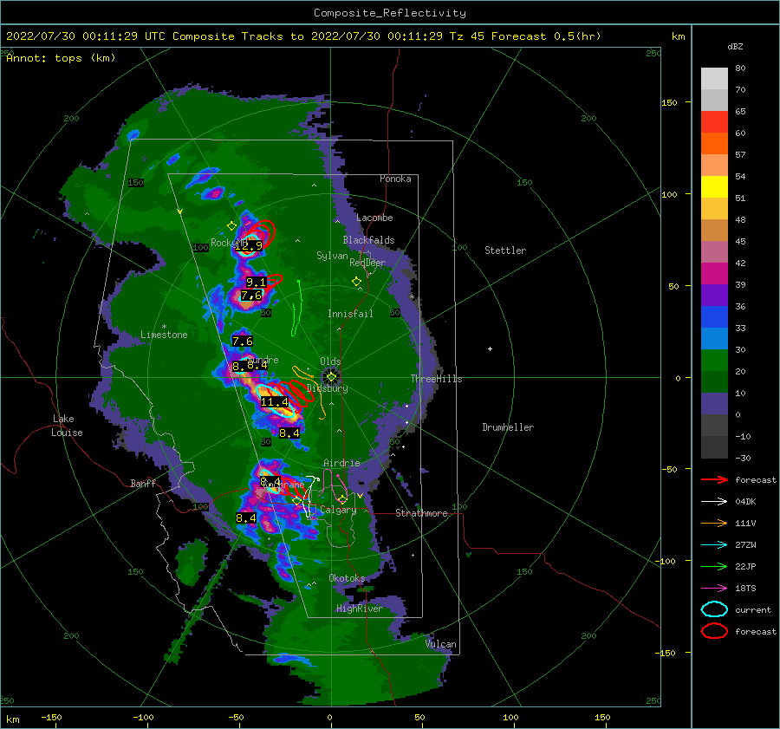
Task: Click the 30-20 dBZ green swatch
Action: point(714,361)
